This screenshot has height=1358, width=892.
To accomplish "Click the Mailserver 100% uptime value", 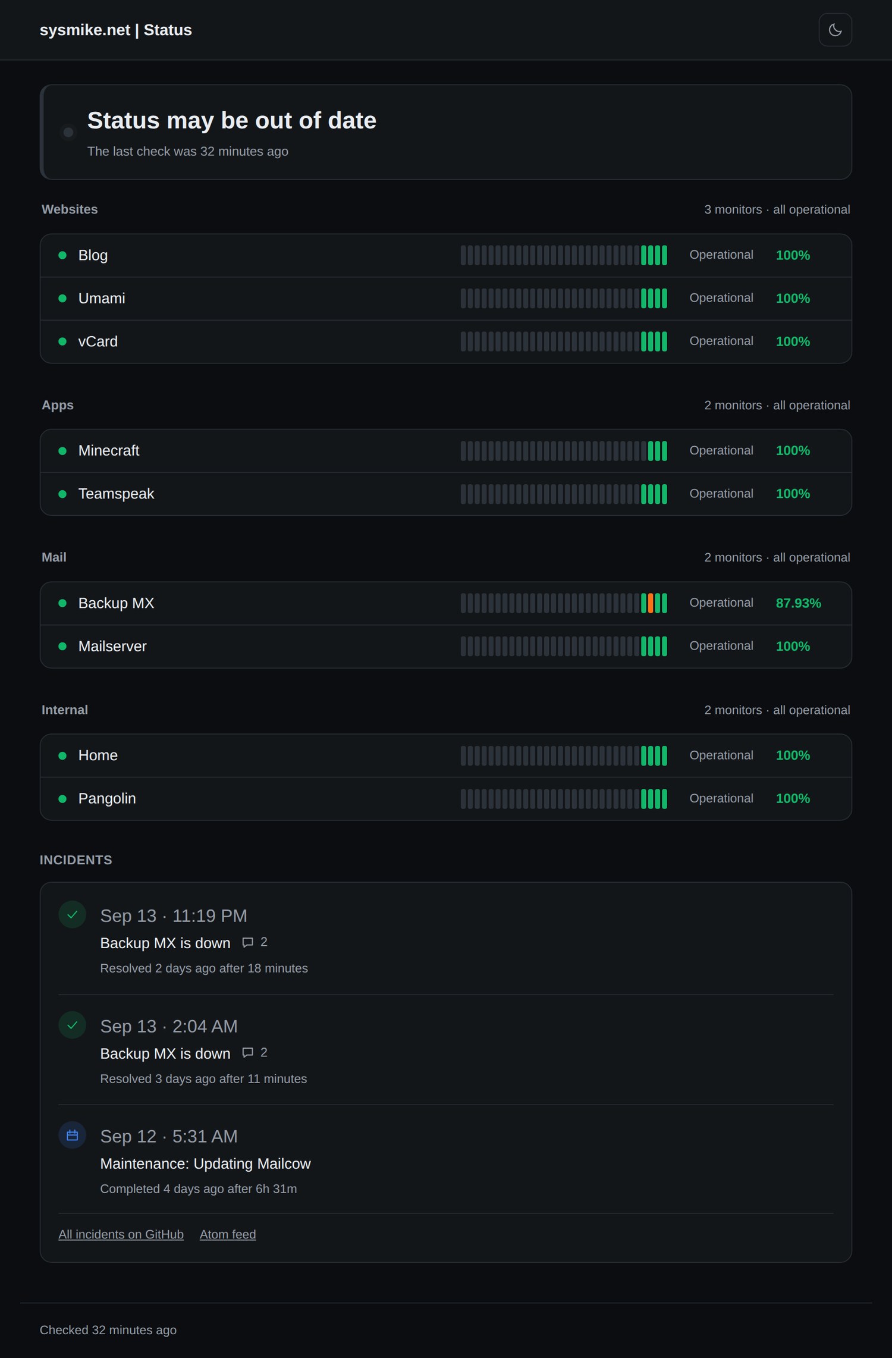I will coord(793,647).
